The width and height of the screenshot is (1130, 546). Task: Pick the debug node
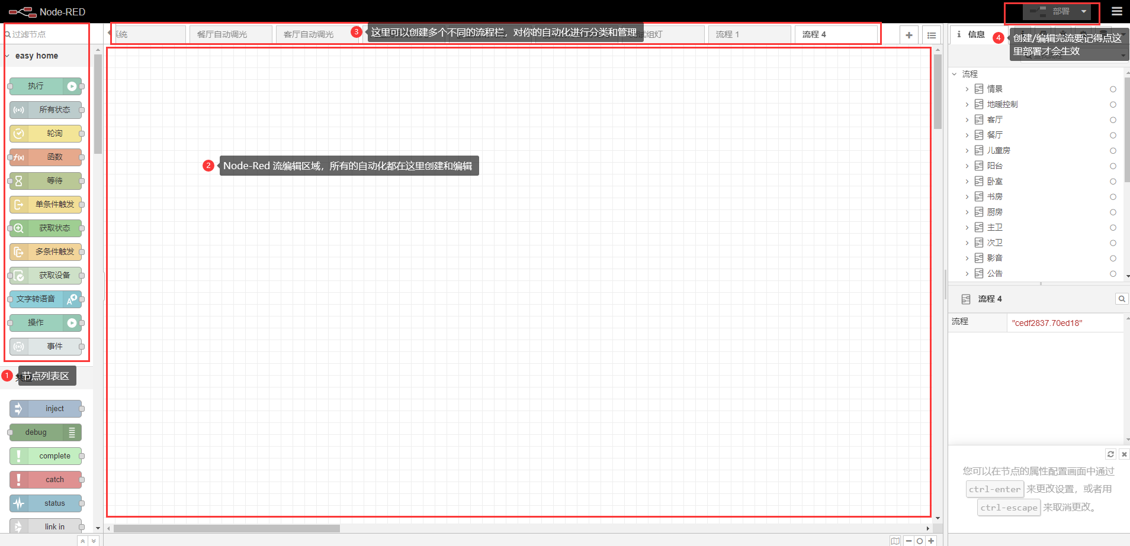coord(46,432)
